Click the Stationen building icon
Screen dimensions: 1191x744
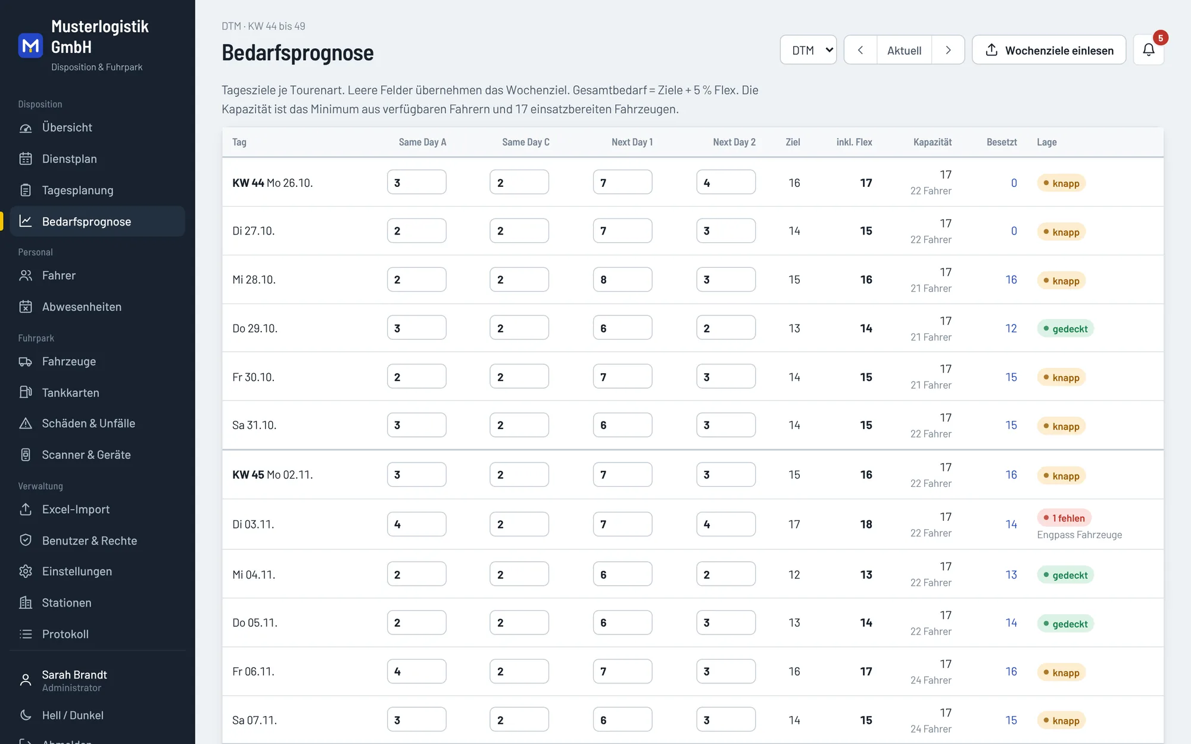(26, 603)
